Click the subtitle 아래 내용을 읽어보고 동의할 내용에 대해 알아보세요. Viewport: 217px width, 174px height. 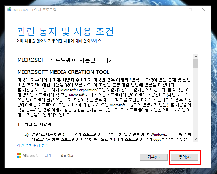[x=59, y=41]
